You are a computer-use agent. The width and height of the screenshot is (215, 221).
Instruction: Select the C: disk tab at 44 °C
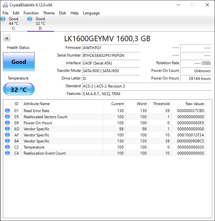(13, 24)
